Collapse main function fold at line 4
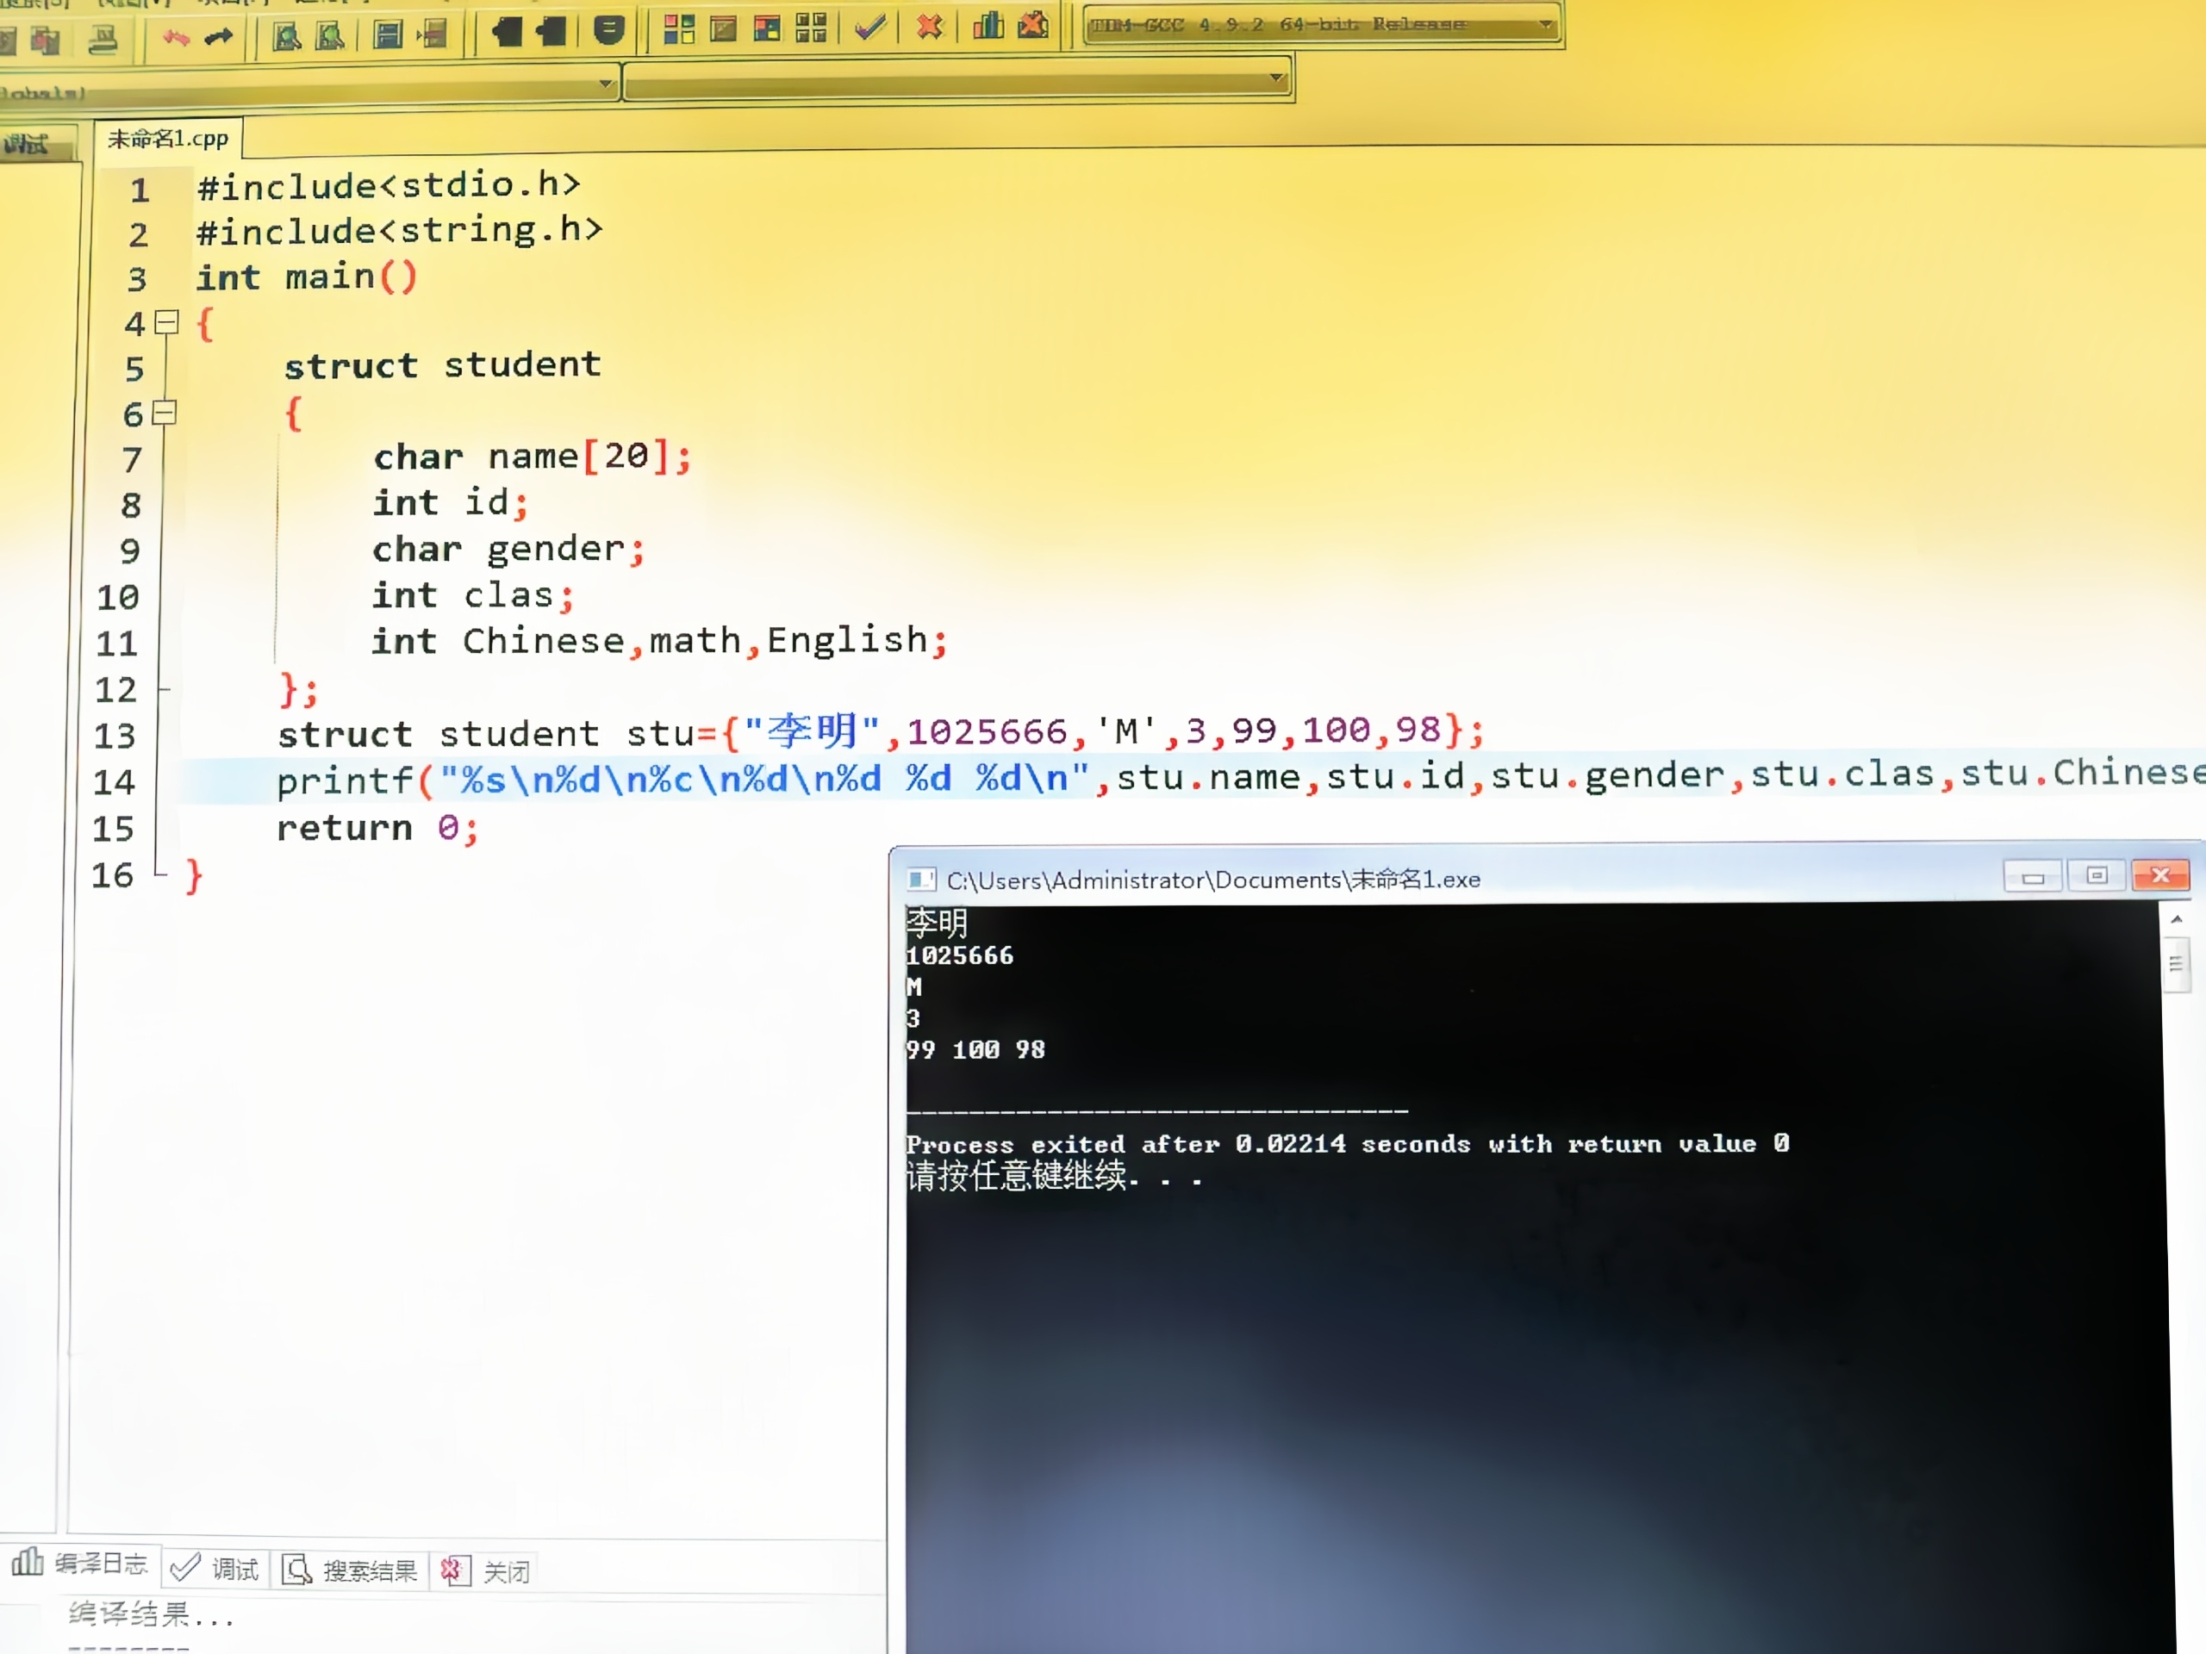Image resolution: width=2206 pixels, height=1654 pixels. [x=167, y=321]
